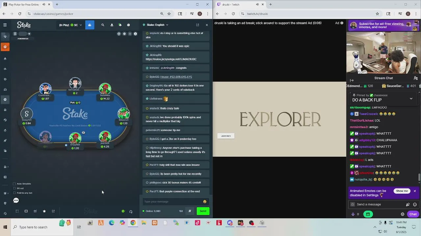Image resolution: width=421 pixels, height=236 pixels.
Task: Click the Twitch address bar URL
Action: 258,14
